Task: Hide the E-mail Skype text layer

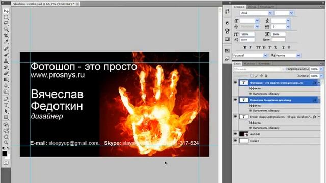Action: (x=235, y=117)
